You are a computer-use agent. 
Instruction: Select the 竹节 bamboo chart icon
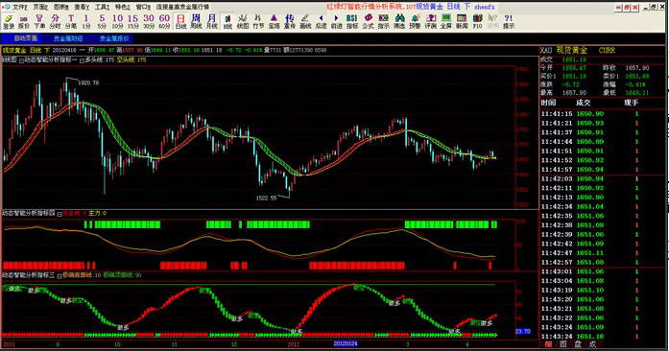coord(258,21)
